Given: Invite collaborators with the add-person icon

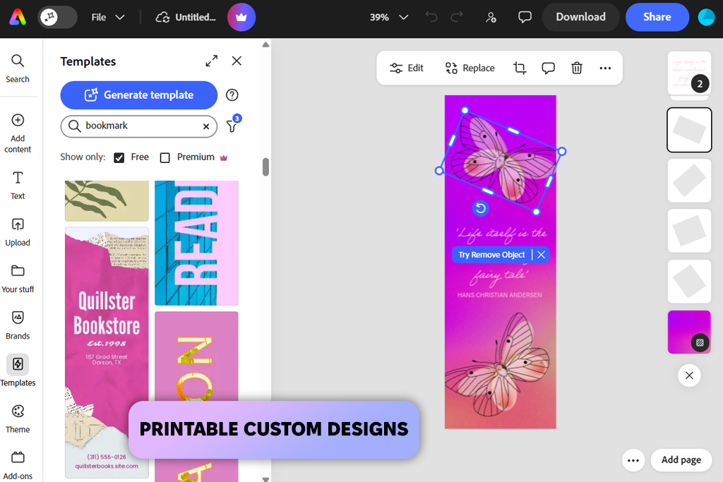Looking at the screenshot, I should [x=491, y=18].
